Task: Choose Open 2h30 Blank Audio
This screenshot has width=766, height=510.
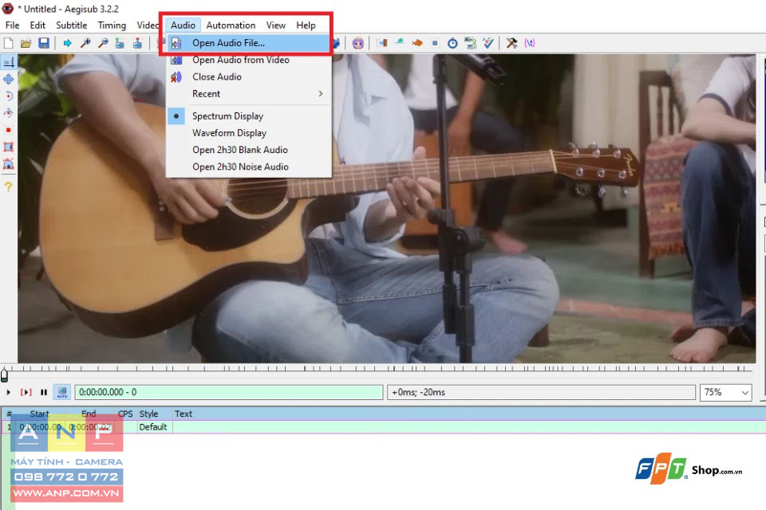Action: pos(249,150)
